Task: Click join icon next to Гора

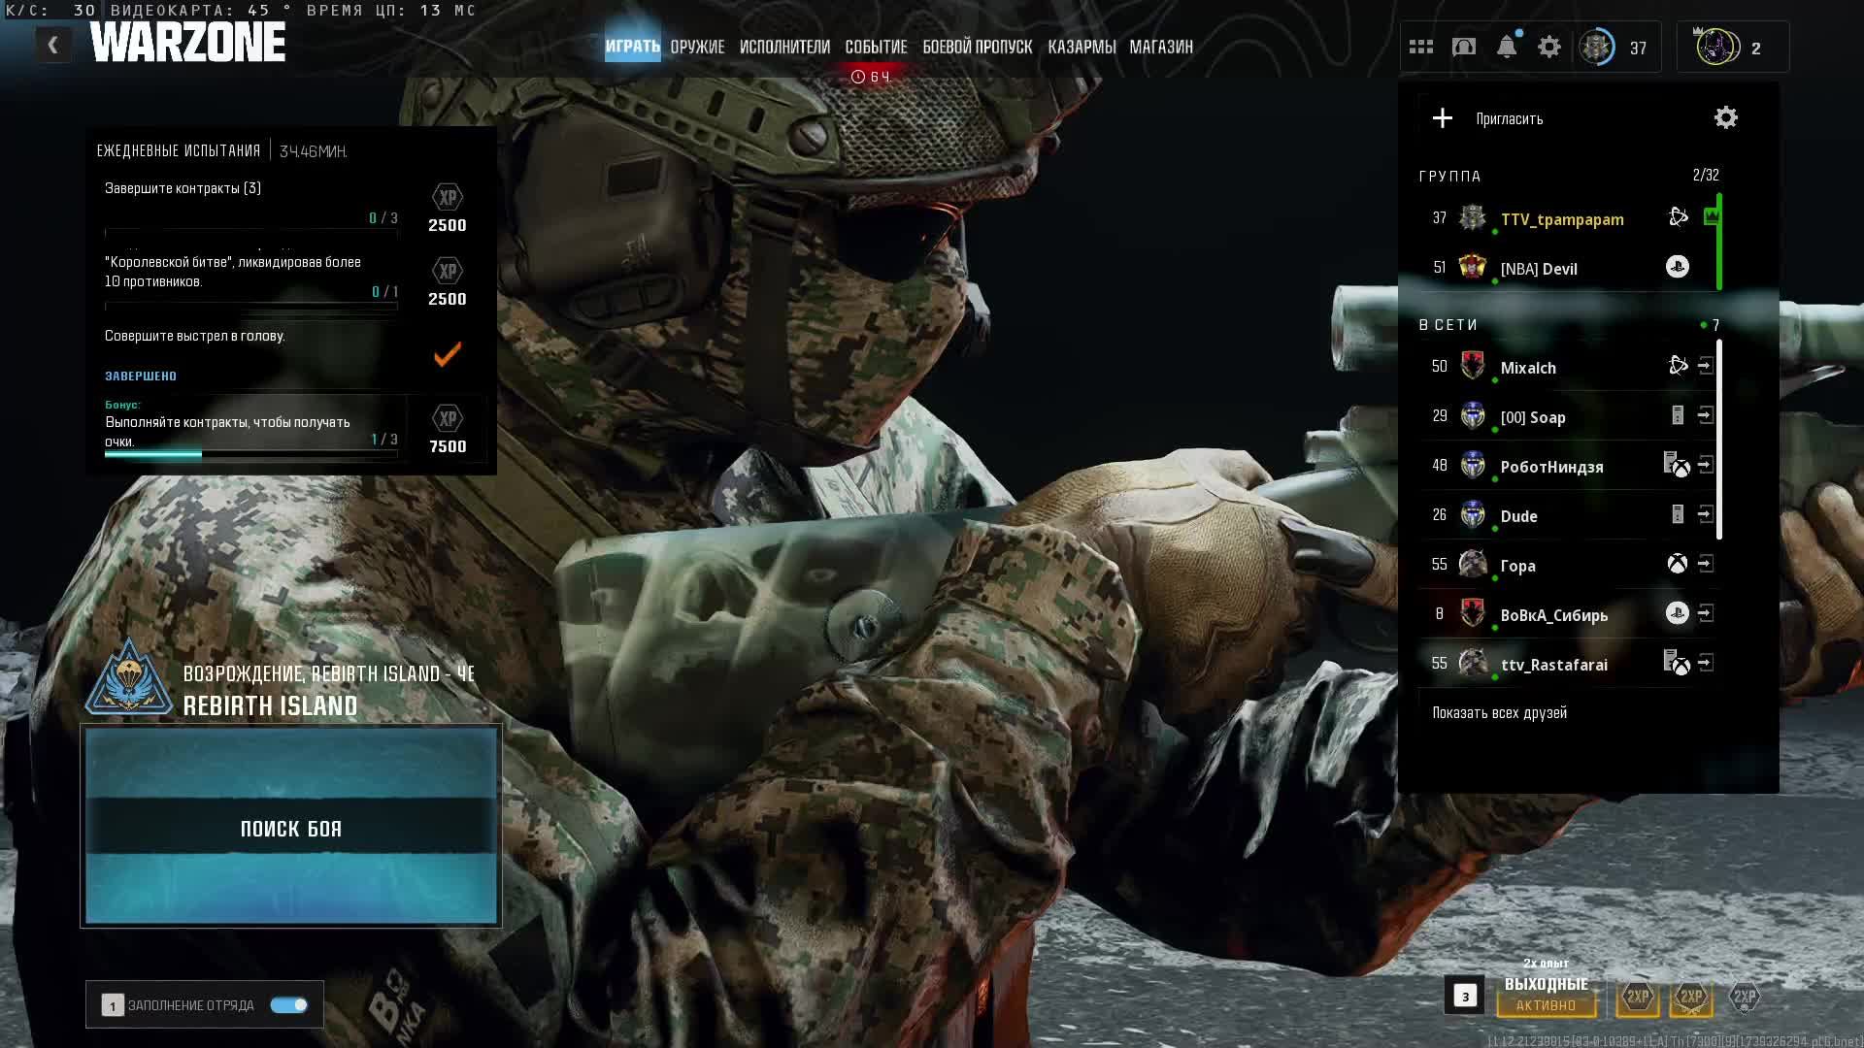Action: click(x=1706, y=564)
